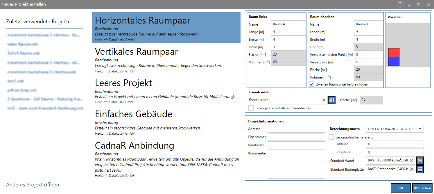Tick the Geographische Referenz checkbox
Screen dimensions: 434x194
[331, 137]
